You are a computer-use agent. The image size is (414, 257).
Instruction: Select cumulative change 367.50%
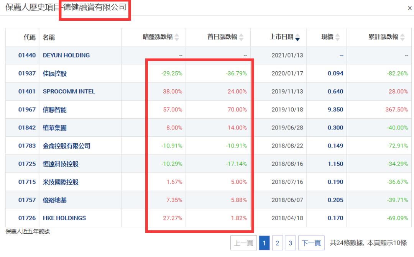click(396, 110)
